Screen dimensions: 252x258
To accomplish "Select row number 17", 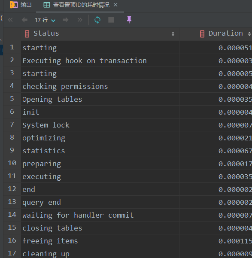I will click(12, 253).
